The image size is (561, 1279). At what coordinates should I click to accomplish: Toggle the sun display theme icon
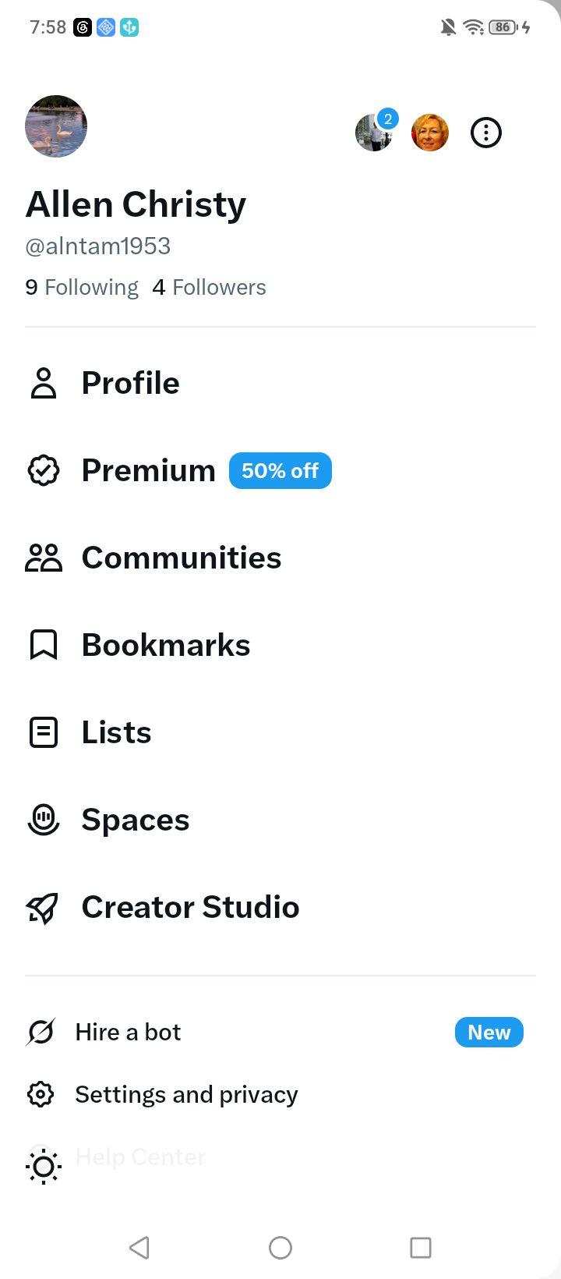(44, 1167)
